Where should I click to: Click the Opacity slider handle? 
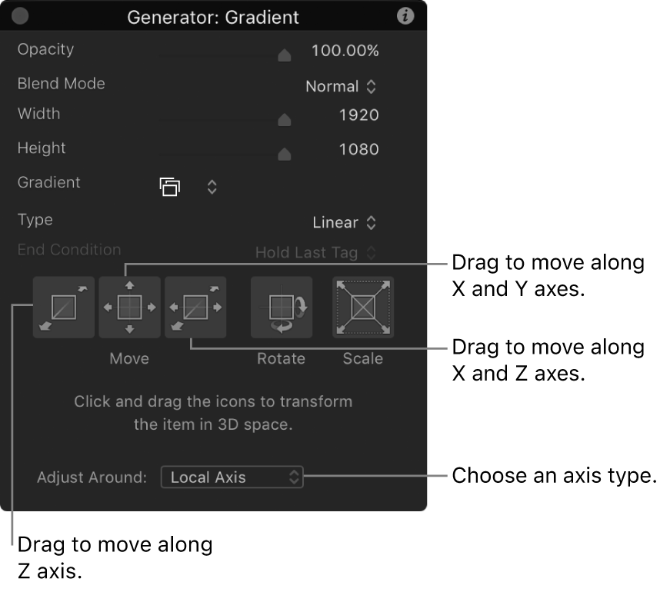[x=285, y=55]
